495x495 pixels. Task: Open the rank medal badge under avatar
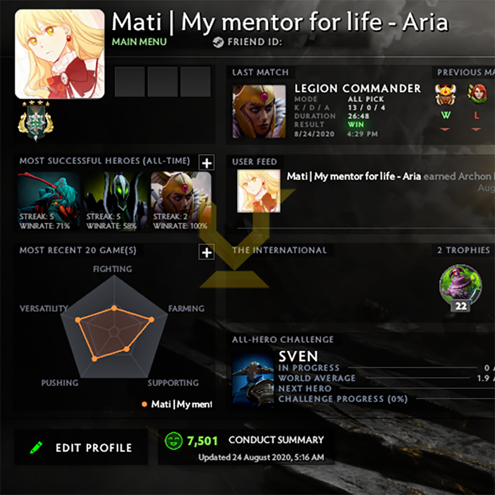pos(36,121)
